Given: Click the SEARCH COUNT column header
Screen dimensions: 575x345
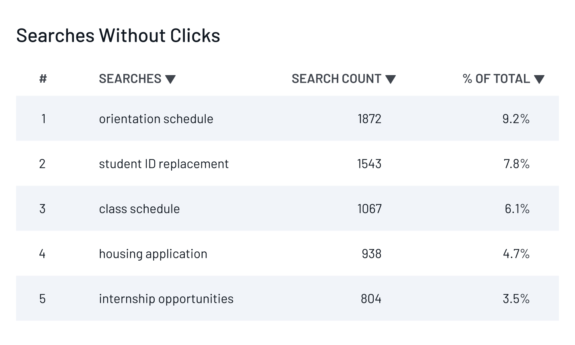Looking at the screenshot, I should pyautogui.click(x=337, y=79).
